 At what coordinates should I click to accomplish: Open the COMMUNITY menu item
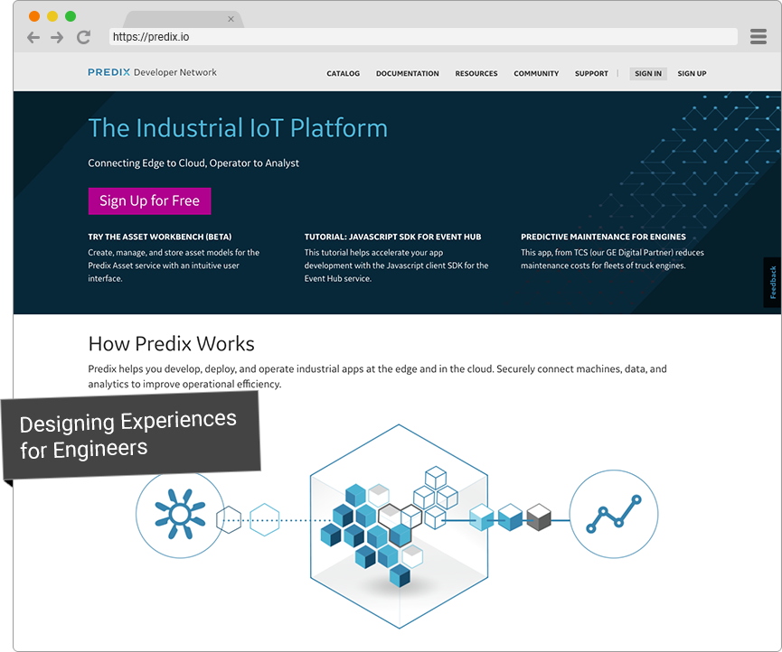pos(536,74)
